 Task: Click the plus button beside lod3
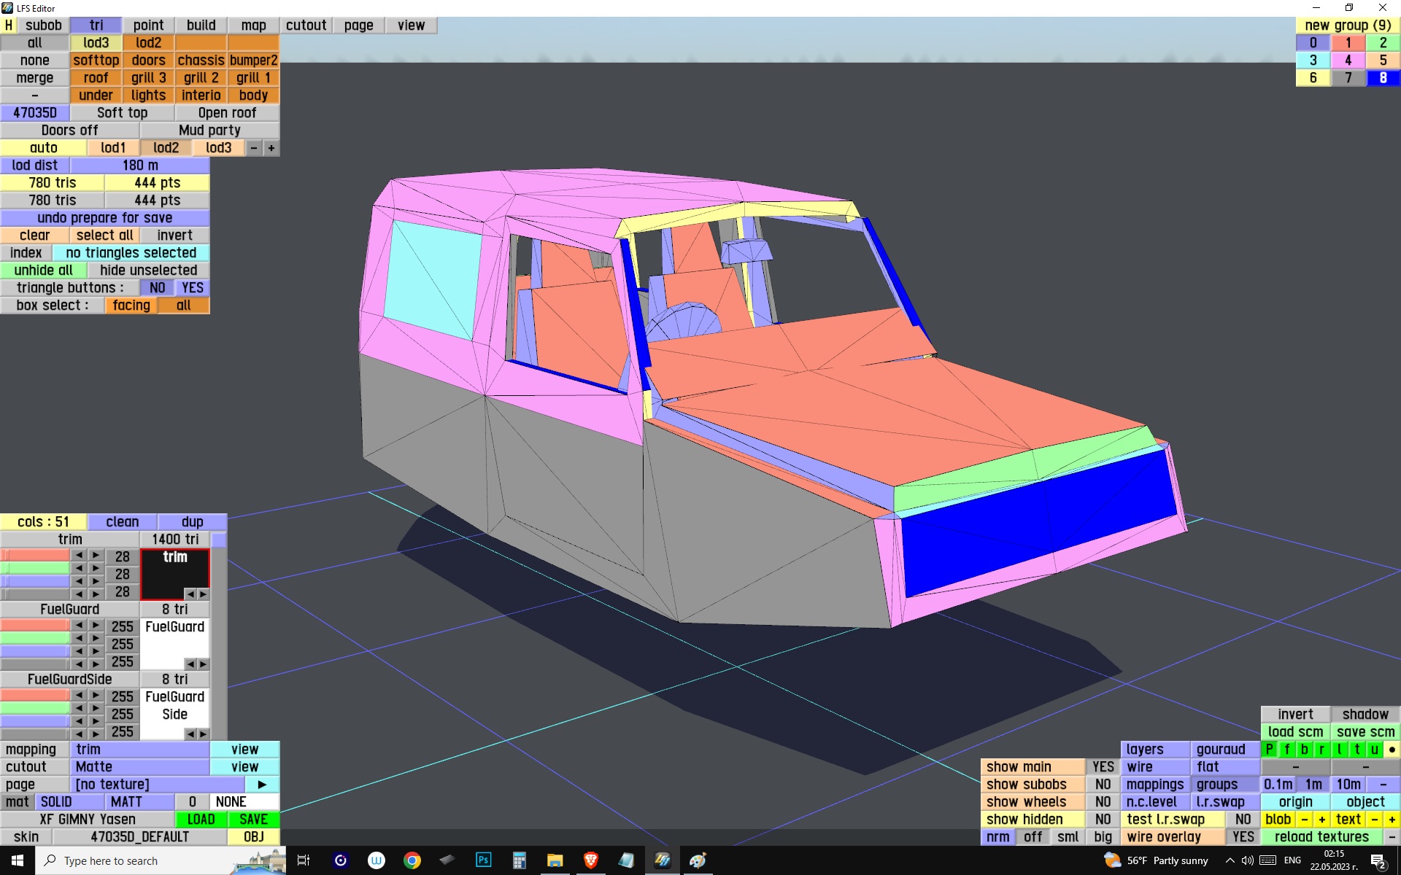pyautogui.click(x=271, y=147)
